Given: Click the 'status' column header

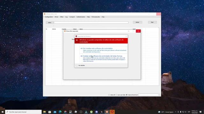Looking at the screenshot, I should (x=81, y=29).
